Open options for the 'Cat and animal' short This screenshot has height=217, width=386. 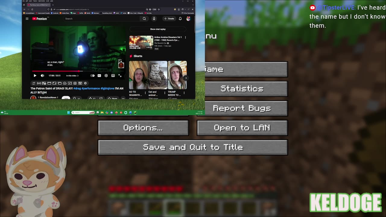[x=165, y=93]
